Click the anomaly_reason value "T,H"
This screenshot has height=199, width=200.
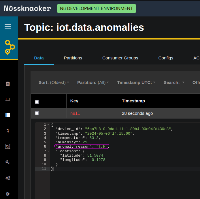click(x=102, y=147)
